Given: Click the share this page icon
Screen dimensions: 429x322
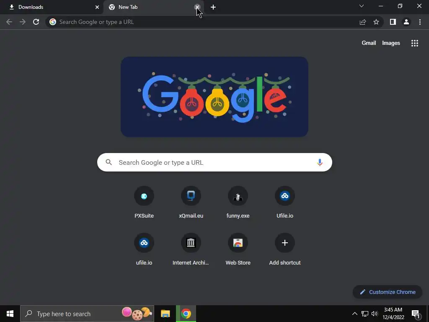Looking at the screenshot, I should click(363, 22).
